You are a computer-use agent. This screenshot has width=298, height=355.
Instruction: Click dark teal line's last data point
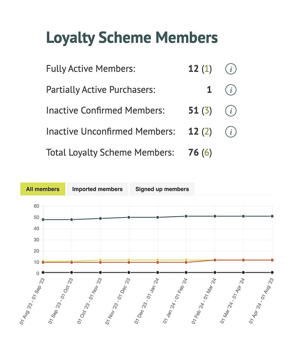(x=272, y=216)
